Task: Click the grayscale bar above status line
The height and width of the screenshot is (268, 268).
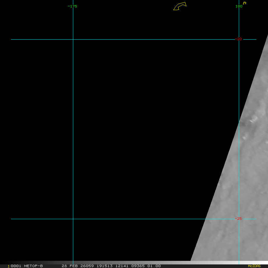Action: pyautogui.click(x=134, y=262)
